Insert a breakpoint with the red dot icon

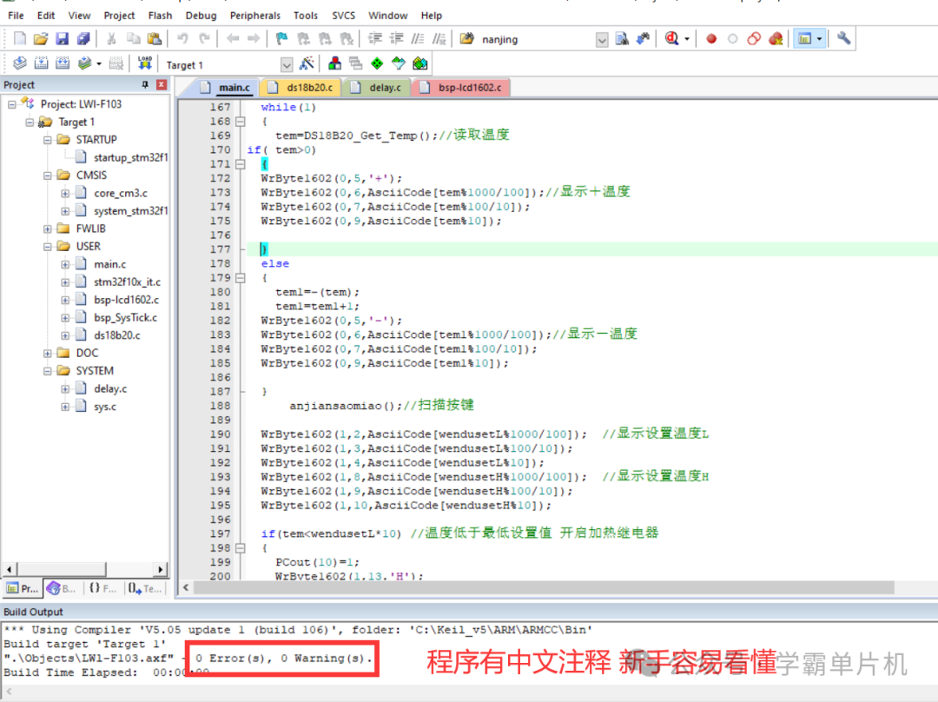(x=711, y=39)
